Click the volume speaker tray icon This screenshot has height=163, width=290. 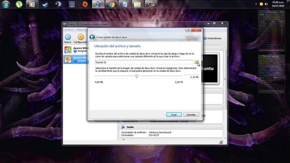point(266,4)
